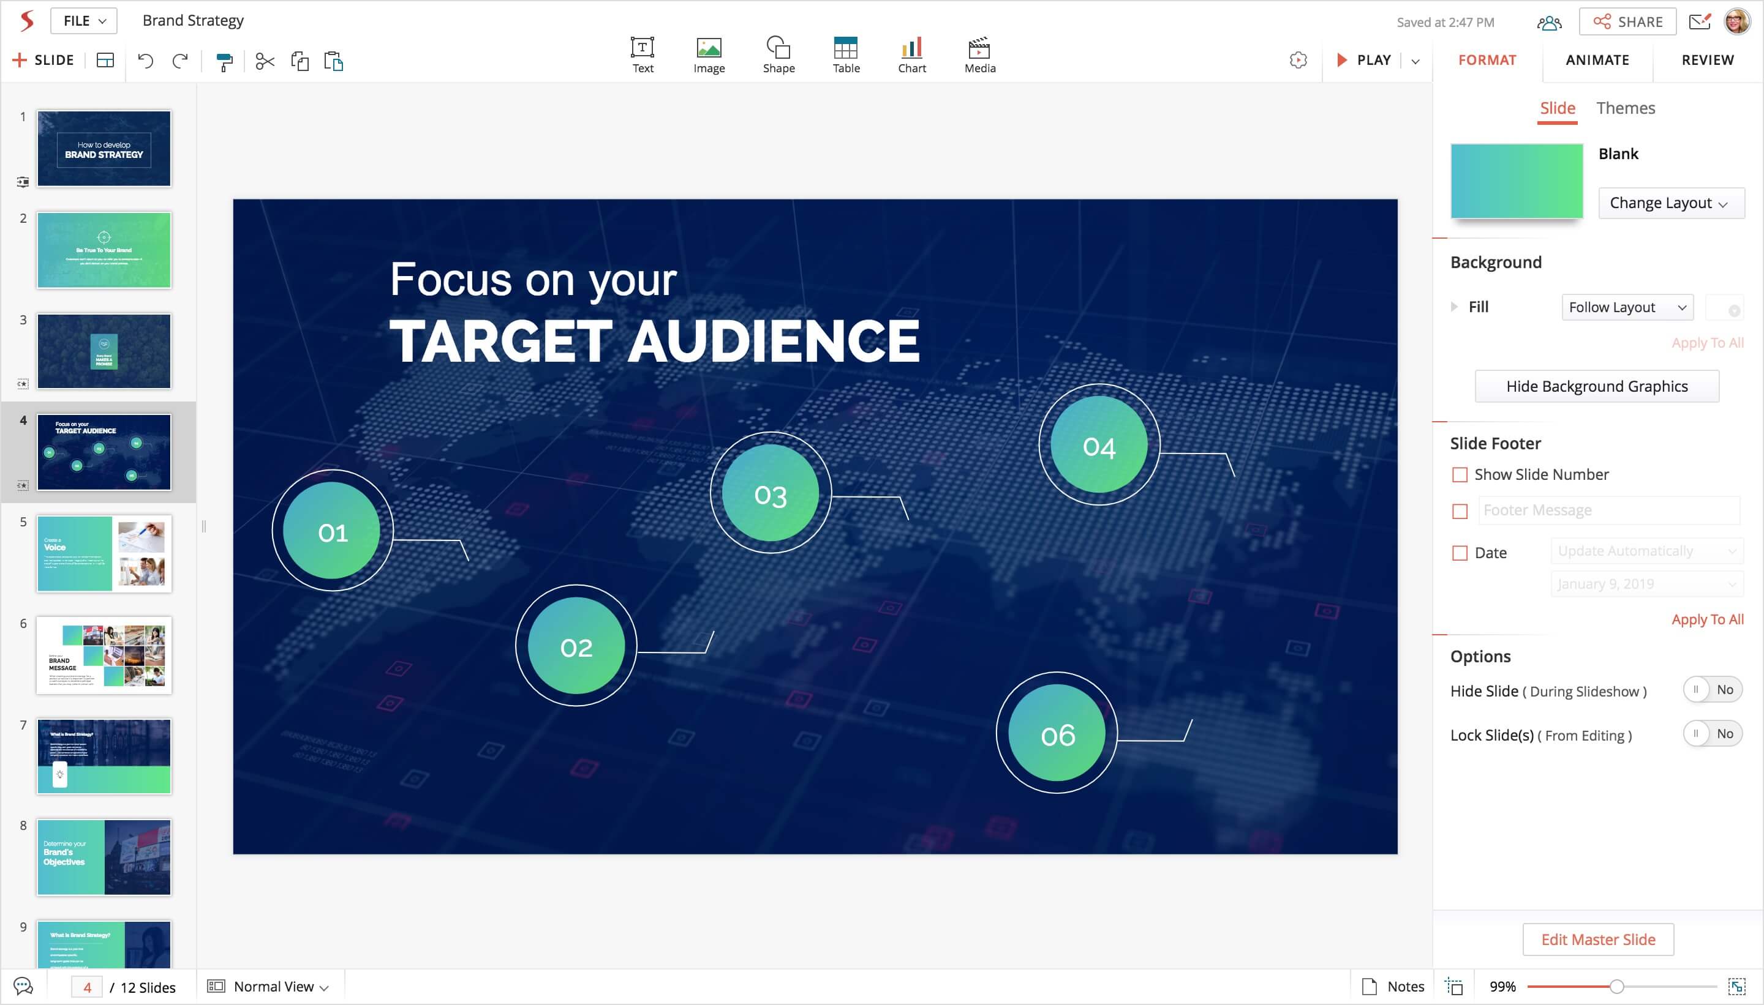The image size is (1764, 1005).
Task: Expand the Normal View selector
Action: [x=280, y=987]
